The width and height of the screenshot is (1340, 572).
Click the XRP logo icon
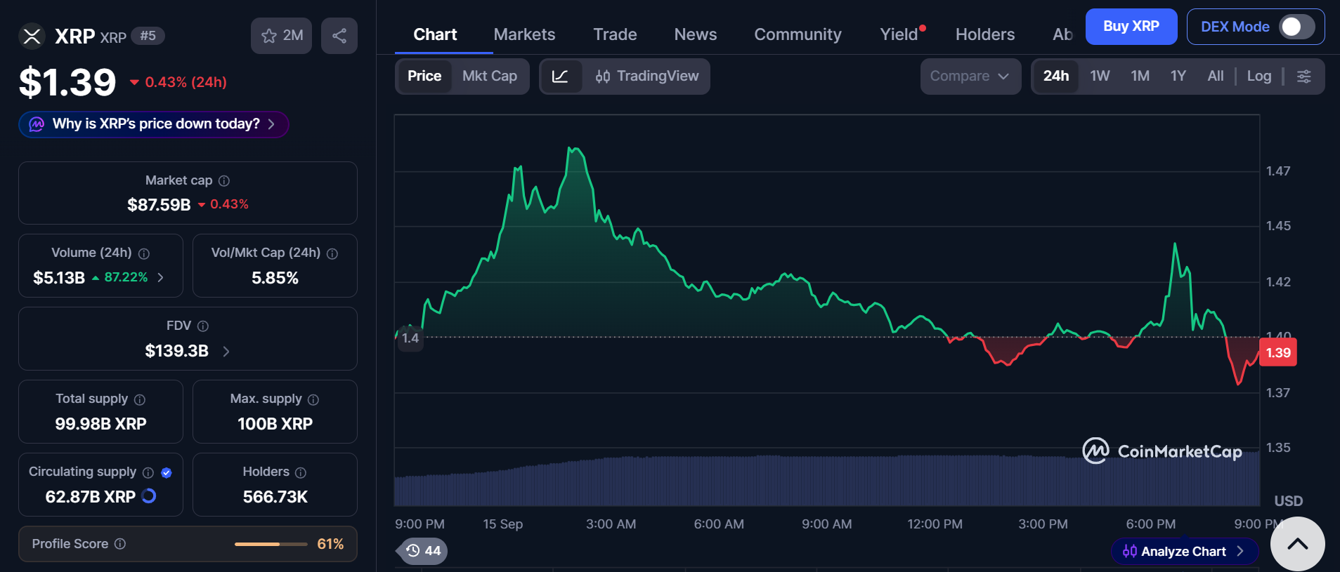(32, 36)
